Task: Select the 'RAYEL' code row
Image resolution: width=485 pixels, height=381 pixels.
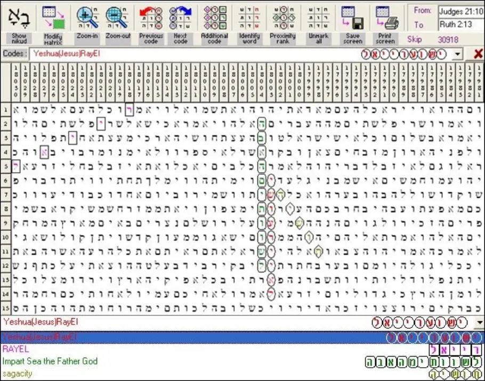Action: pyautogui.click(x=242, y=350)
